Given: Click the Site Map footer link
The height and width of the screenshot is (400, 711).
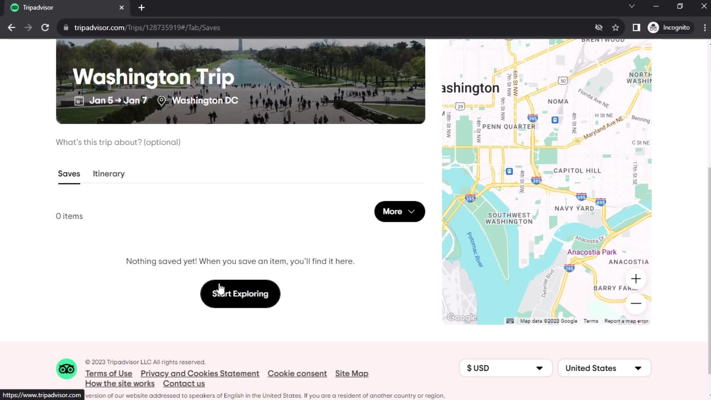Looking at the screenshot, I should pos(351,373).
